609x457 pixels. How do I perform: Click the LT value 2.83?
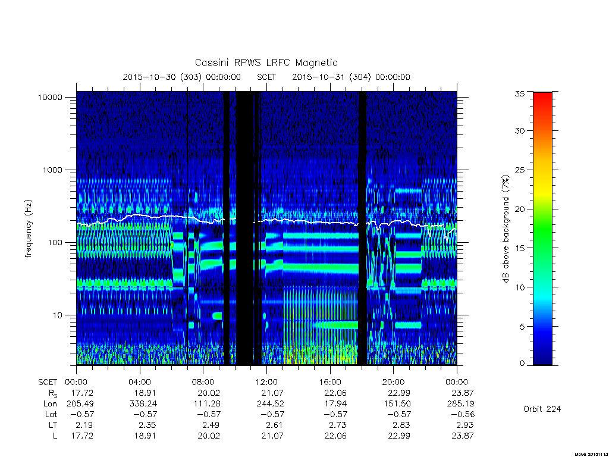(x=402, y=425)
